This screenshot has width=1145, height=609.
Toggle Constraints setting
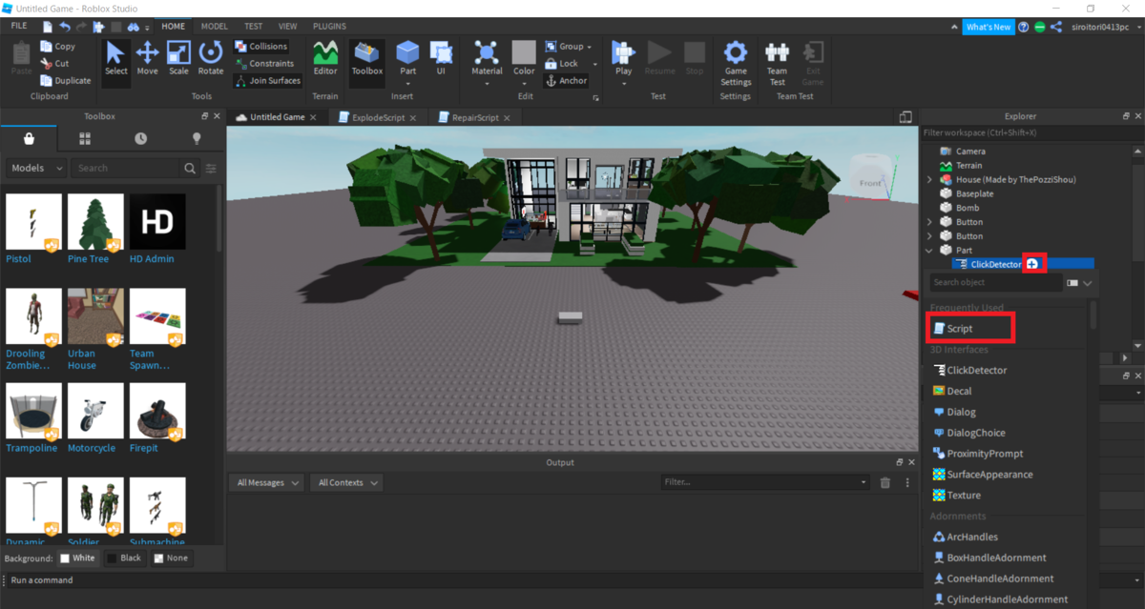264,63
